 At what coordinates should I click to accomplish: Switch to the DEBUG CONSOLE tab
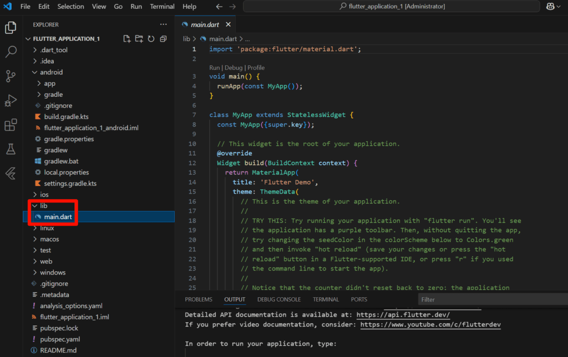[279, 299]
